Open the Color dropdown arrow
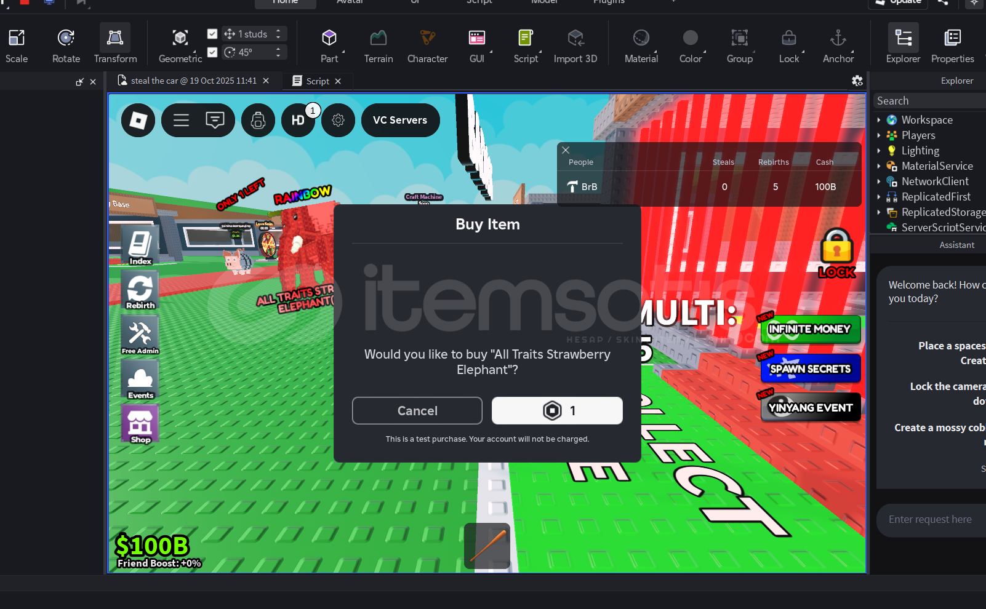986x609 pixels. pyautogui.click(x=705, y=52)
